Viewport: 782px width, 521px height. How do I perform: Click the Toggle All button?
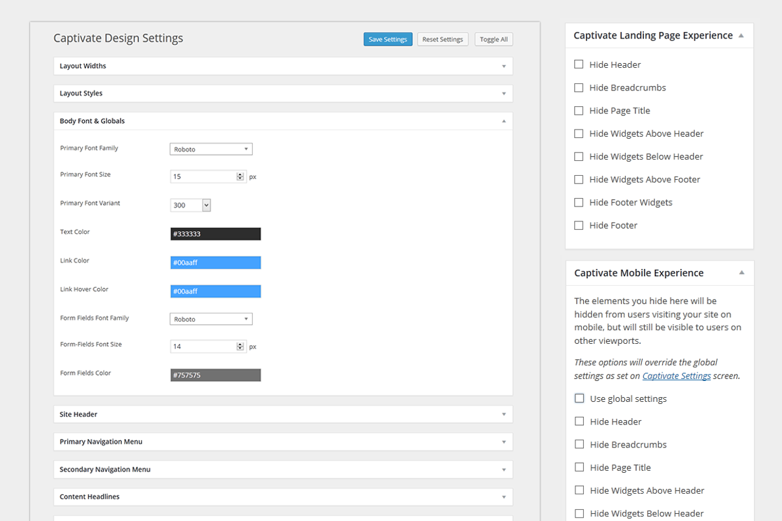click(493, 39)
